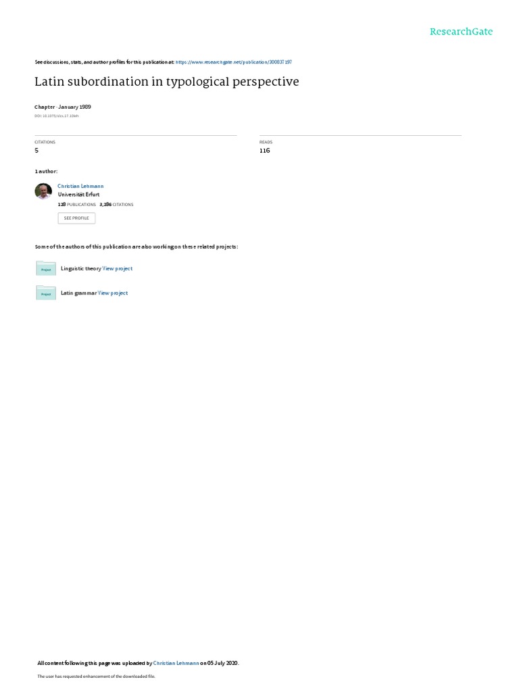Click the Linguistic theory project name
Viewport: 519px width, 692px height.
click(x=81, y=268)
